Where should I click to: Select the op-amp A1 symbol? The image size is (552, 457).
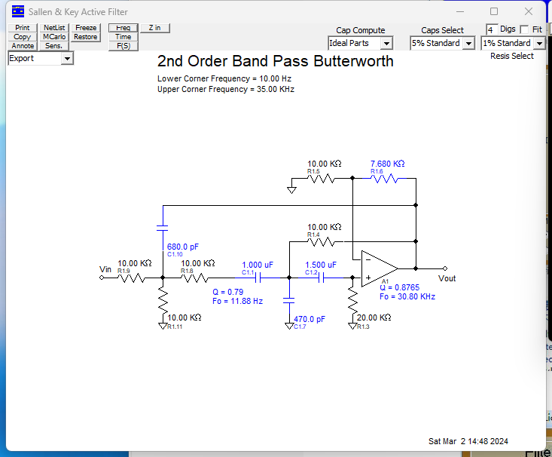tap(380, 268)
